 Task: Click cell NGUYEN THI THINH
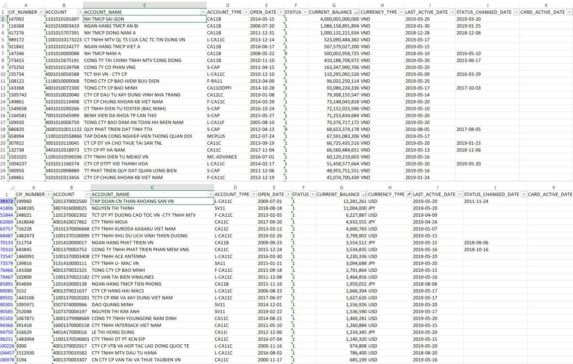coord(152,208)
